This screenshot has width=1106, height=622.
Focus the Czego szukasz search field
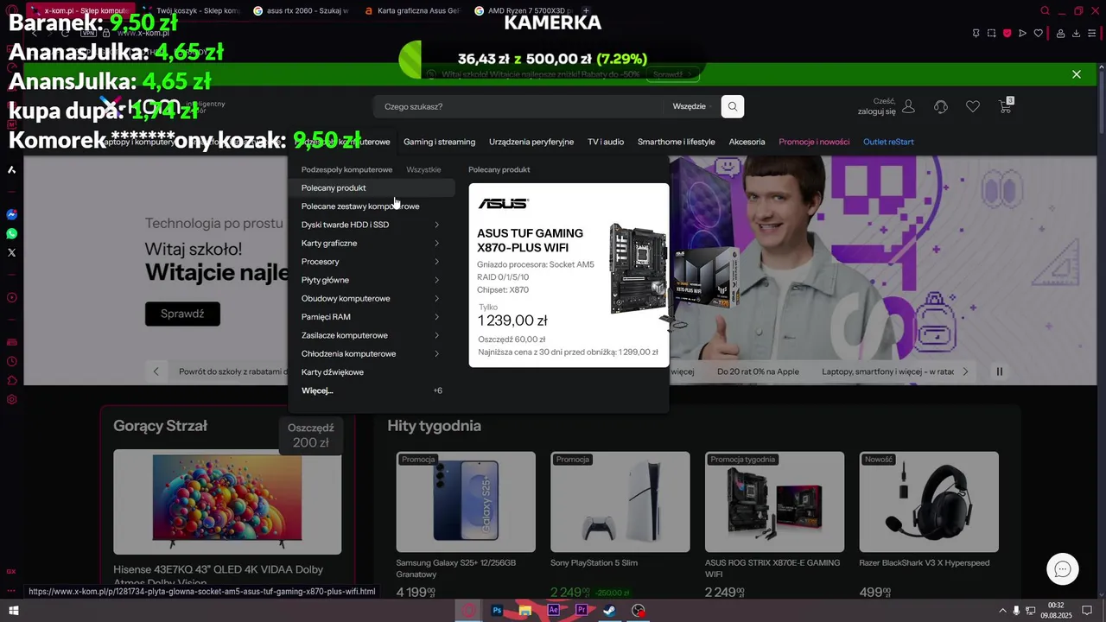point(518,106)
